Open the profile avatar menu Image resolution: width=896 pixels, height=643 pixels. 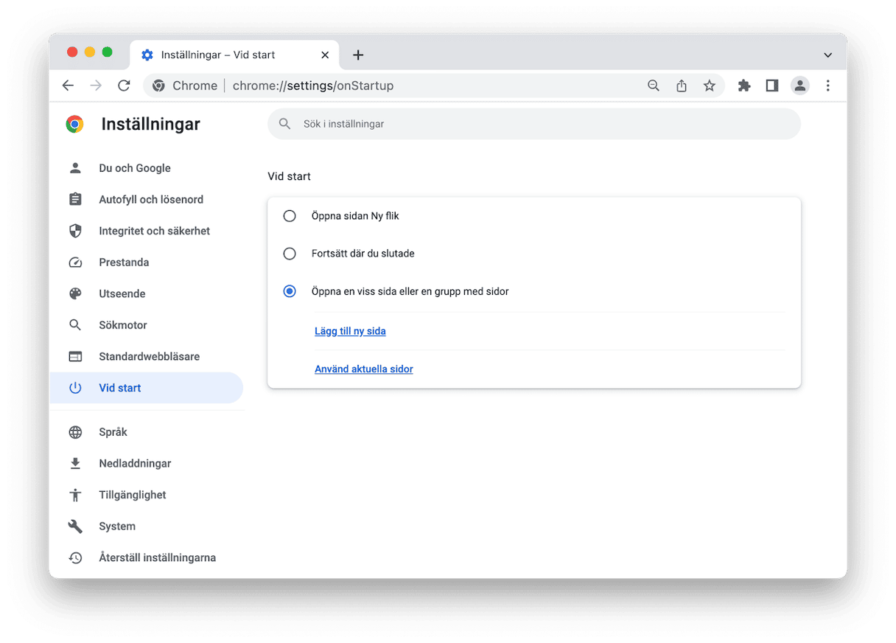pos(800,86)
